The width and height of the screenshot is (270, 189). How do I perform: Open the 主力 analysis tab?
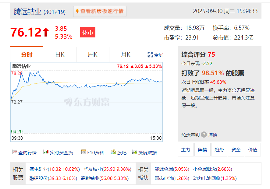pyautogui.click(x=186, y=150)
